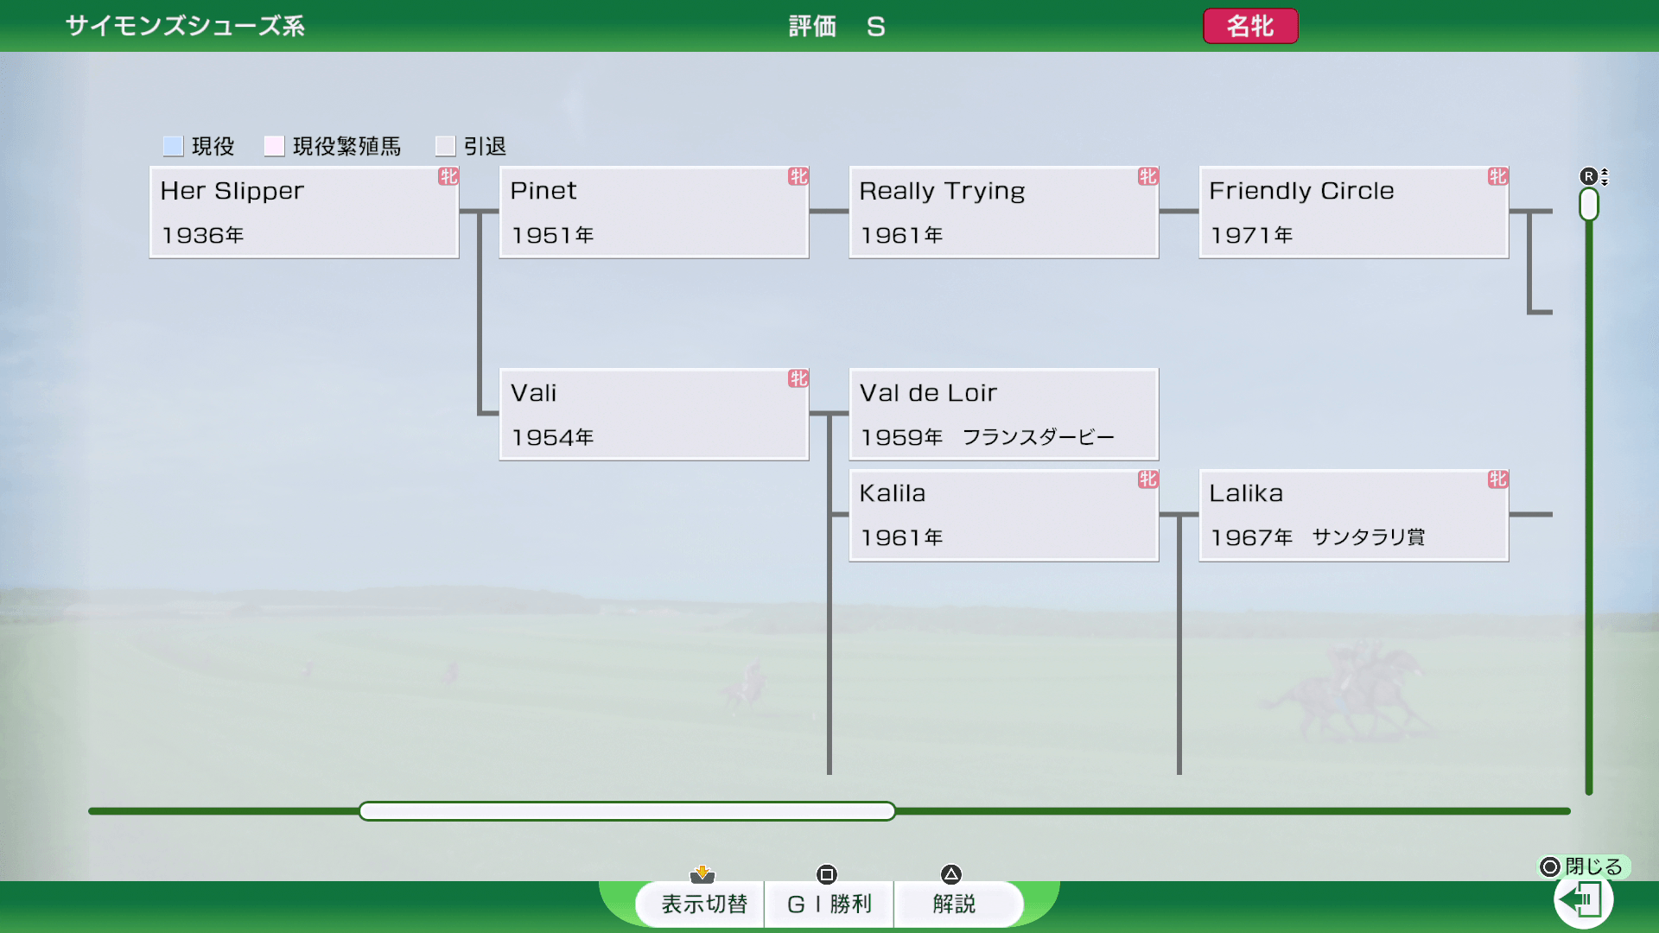Click the square button icon above GI勝利
This screenshot has height=933, width=1659.
click(x=827, y=874)
